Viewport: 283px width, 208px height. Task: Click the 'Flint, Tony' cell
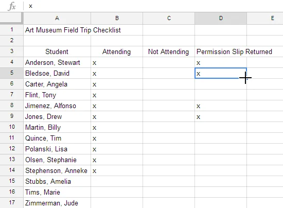click(x=57, y=95)
